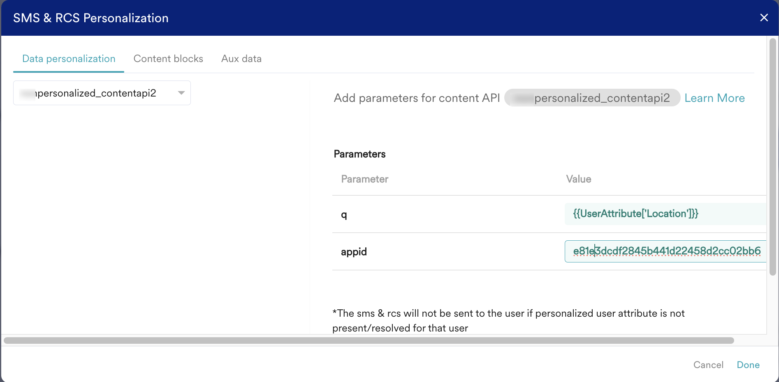
Task: Open the Learn More link
Action: [714, 98]
